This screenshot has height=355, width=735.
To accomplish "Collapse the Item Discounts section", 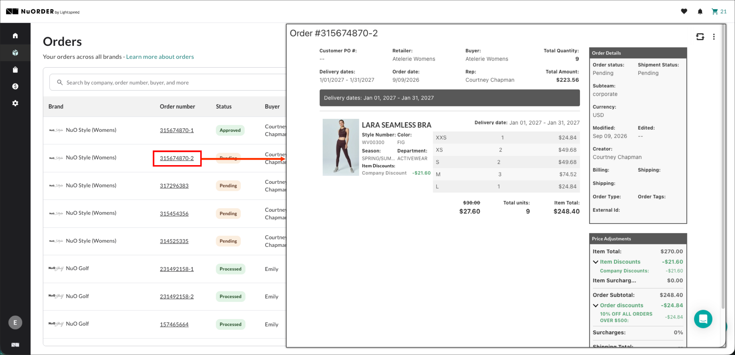I will [x=596, y=262].
